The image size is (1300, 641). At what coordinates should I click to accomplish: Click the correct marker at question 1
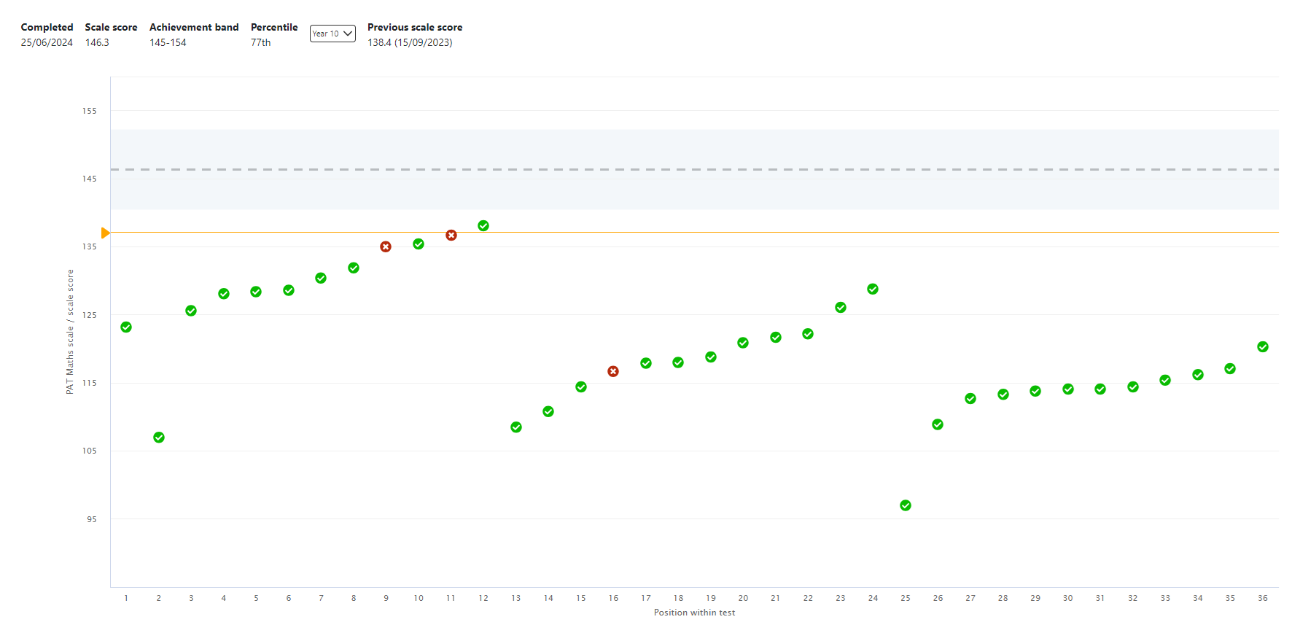tap(126, 327)
